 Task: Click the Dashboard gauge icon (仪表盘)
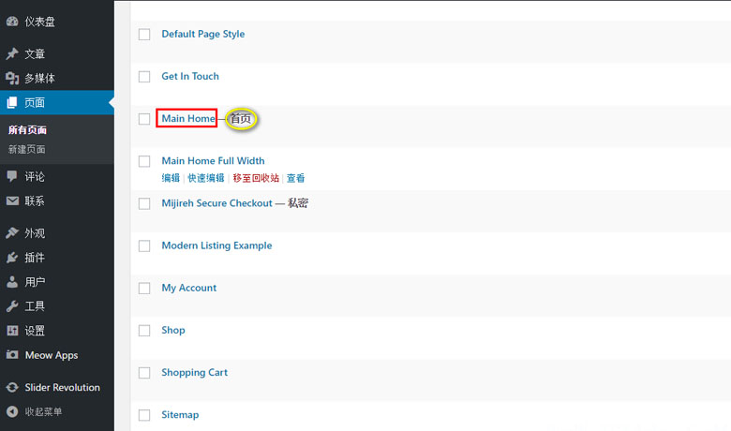point(12,22)
